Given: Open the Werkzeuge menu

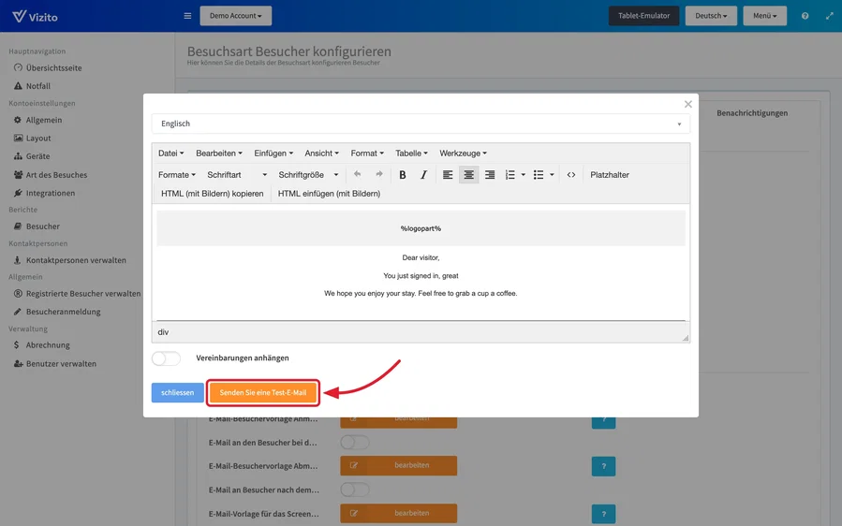Looking at the screenshot, I should (463, 153).
